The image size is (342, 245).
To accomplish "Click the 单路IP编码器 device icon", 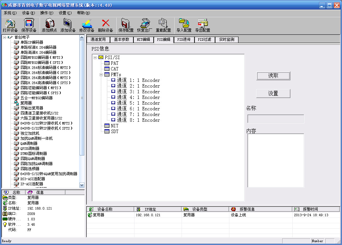I will [x=16, y=42].
